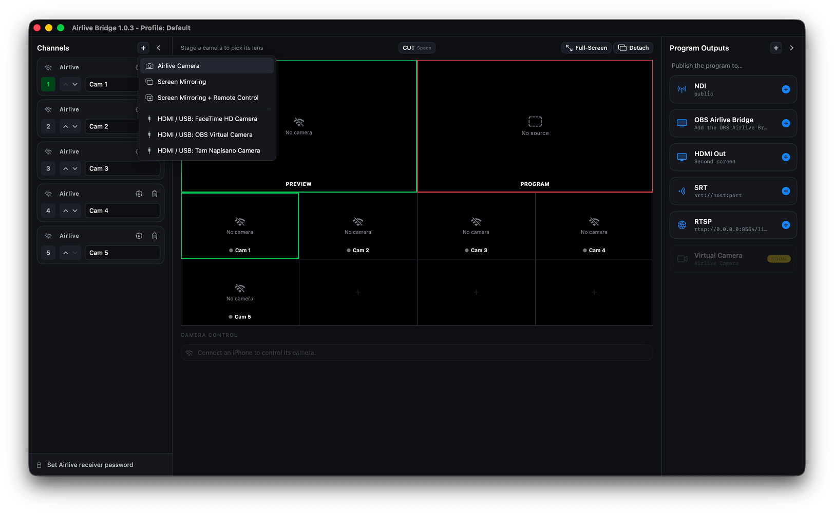Delete channel 5 with trash icon
The image size is (834, 514).
tap(155, 236)
